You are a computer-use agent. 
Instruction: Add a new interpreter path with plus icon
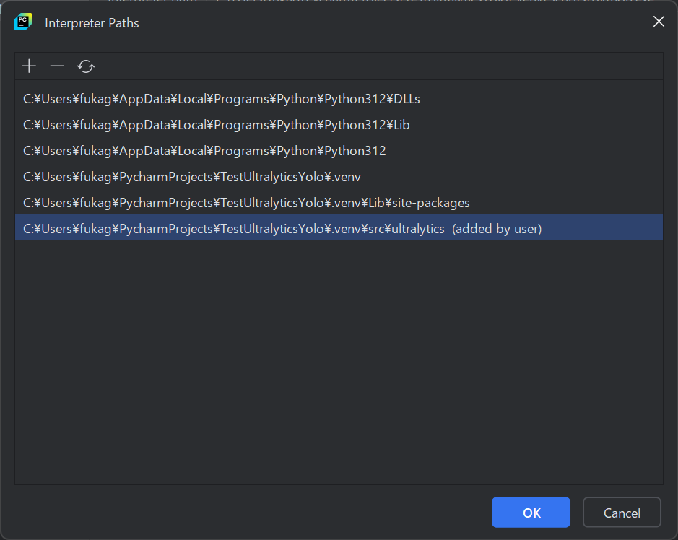(29, 66)
